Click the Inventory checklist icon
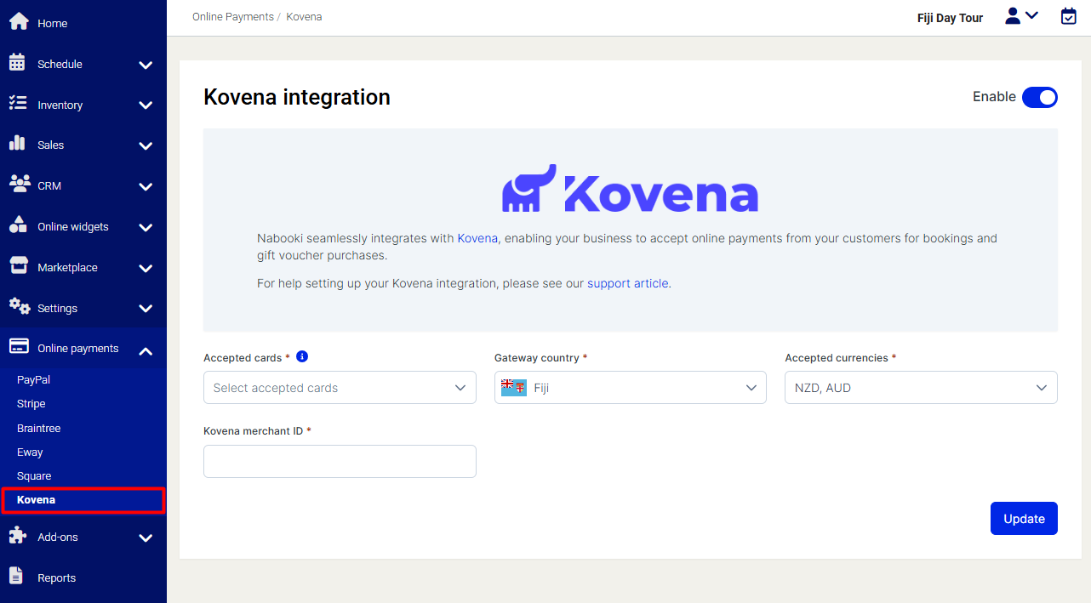The width and height of the screenshot is (1091, 603). [17, 103]
